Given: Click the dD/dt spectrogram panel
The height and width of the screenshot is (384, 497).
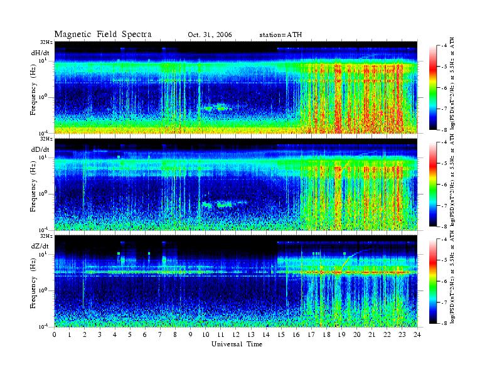Looking at the screenshot, I should coord(236,184).
